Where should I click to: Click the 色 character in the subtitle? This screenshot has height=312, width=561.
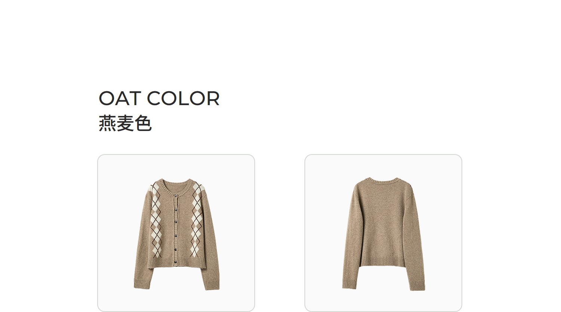[143, 123]
